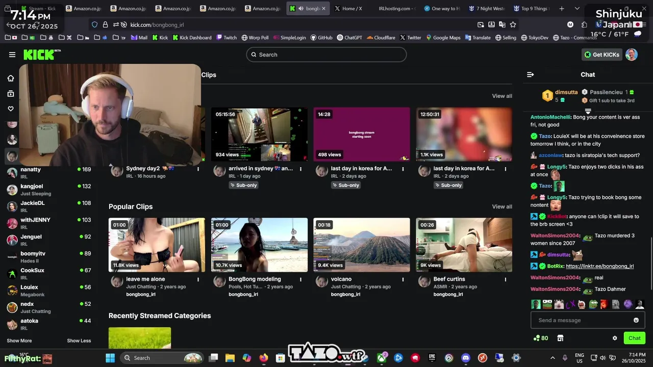Screen dimensions: 653x367
Task: Open the ChatGPT bookmark
Action: 349,38
